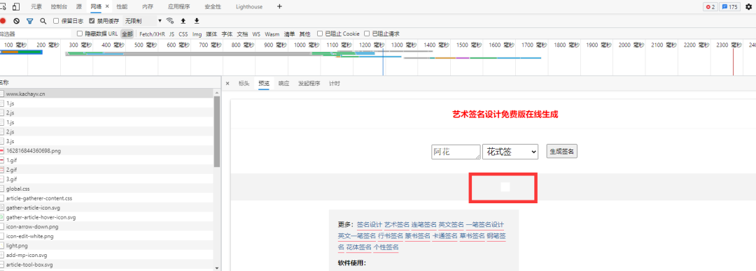Image resolution: width=756 pixels, height=271 pixels.
Task: Click file icon beside www.kachayv.cn
Action: (x=2, y=94)
